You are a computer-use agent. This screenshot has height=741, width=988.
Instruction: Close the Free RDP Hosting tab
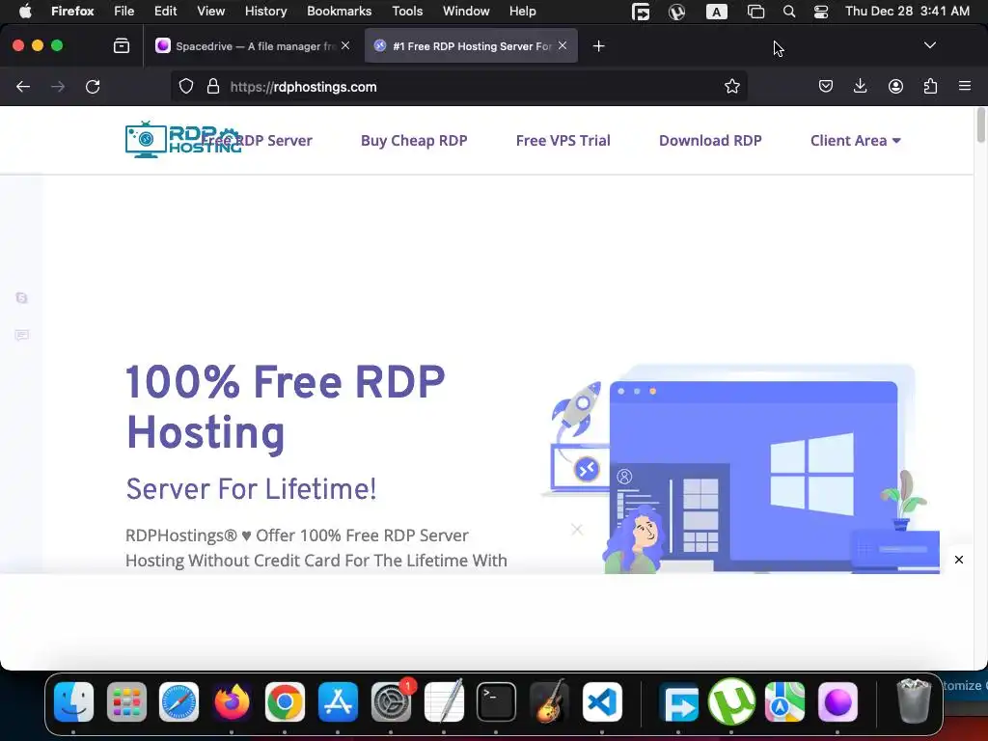tap(563, 45)
